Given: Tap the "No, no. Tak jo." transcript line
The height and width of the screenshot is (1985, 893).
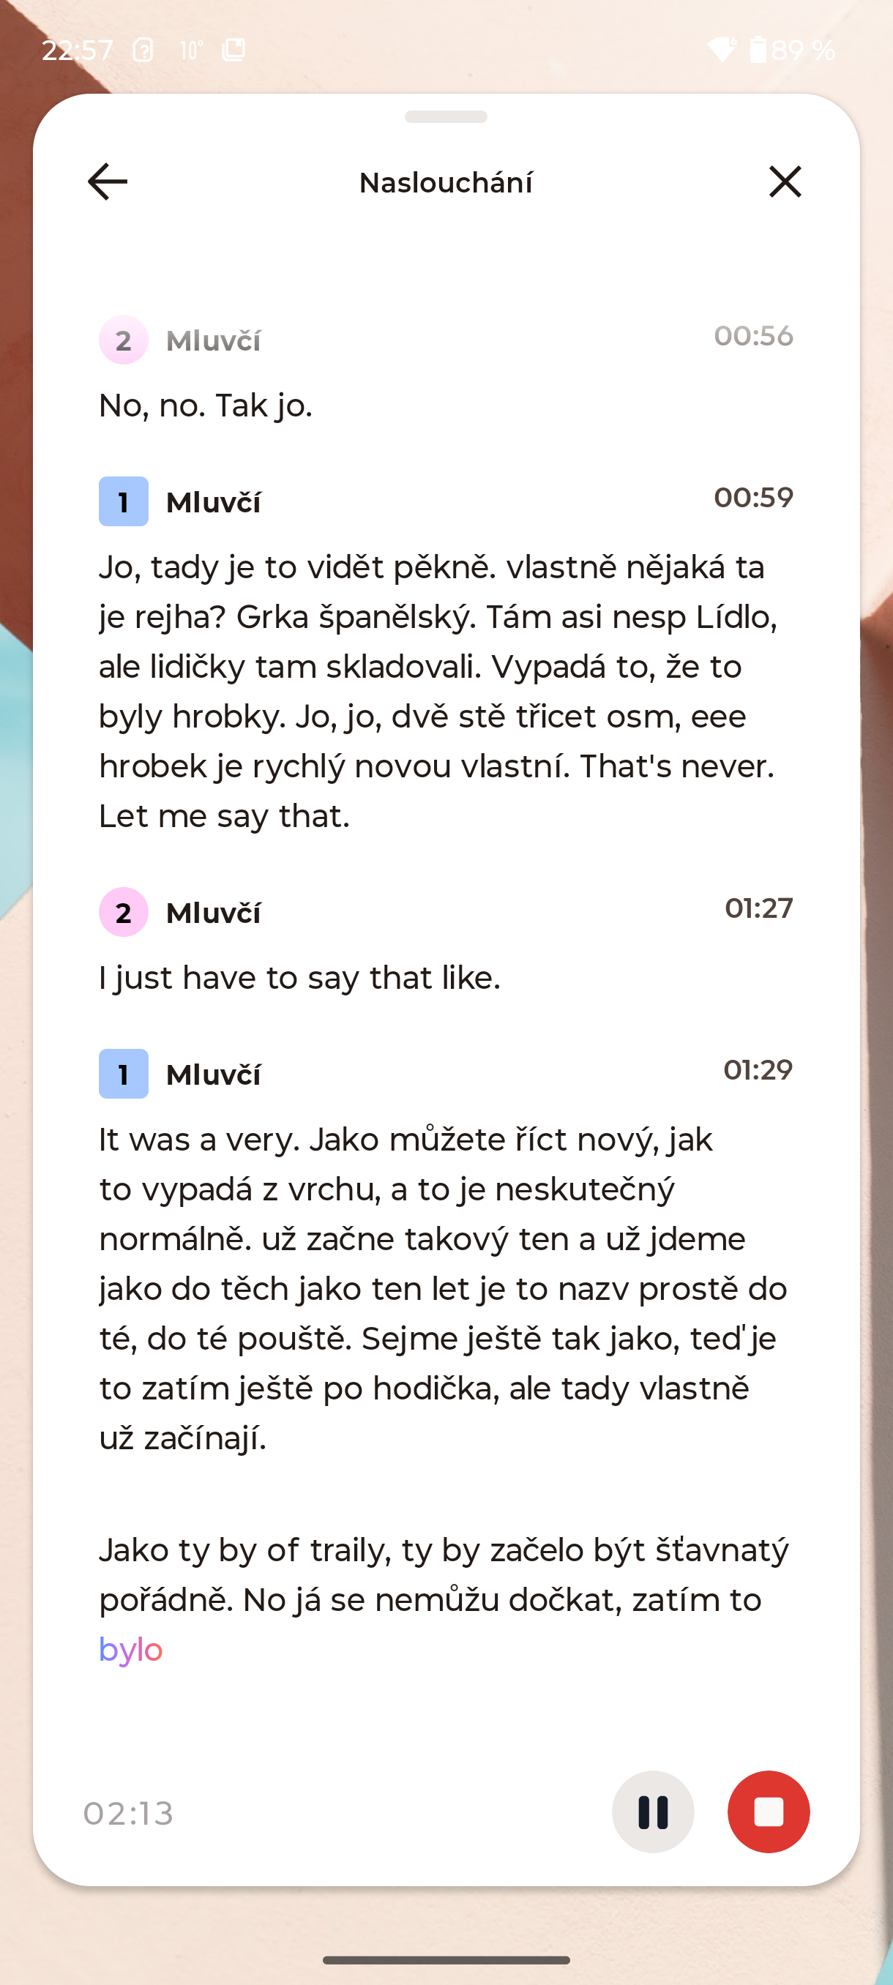Looking at the screenshot, I should (206, 405).
